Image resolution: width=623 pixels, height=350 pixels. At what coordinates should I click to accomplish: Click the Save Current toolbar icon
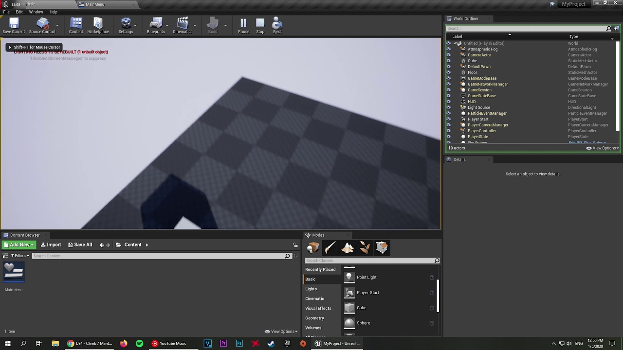click(14, 25)
